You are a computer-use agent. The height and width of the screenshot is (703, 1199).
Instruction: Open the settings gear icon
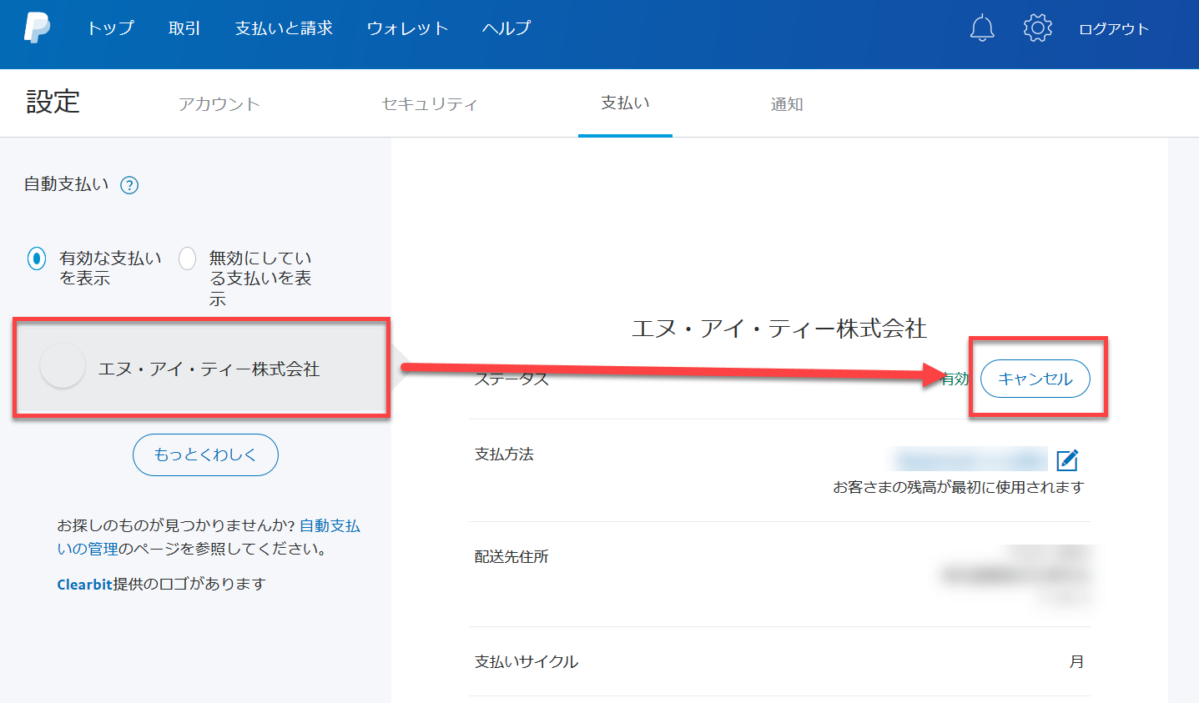1037,28
